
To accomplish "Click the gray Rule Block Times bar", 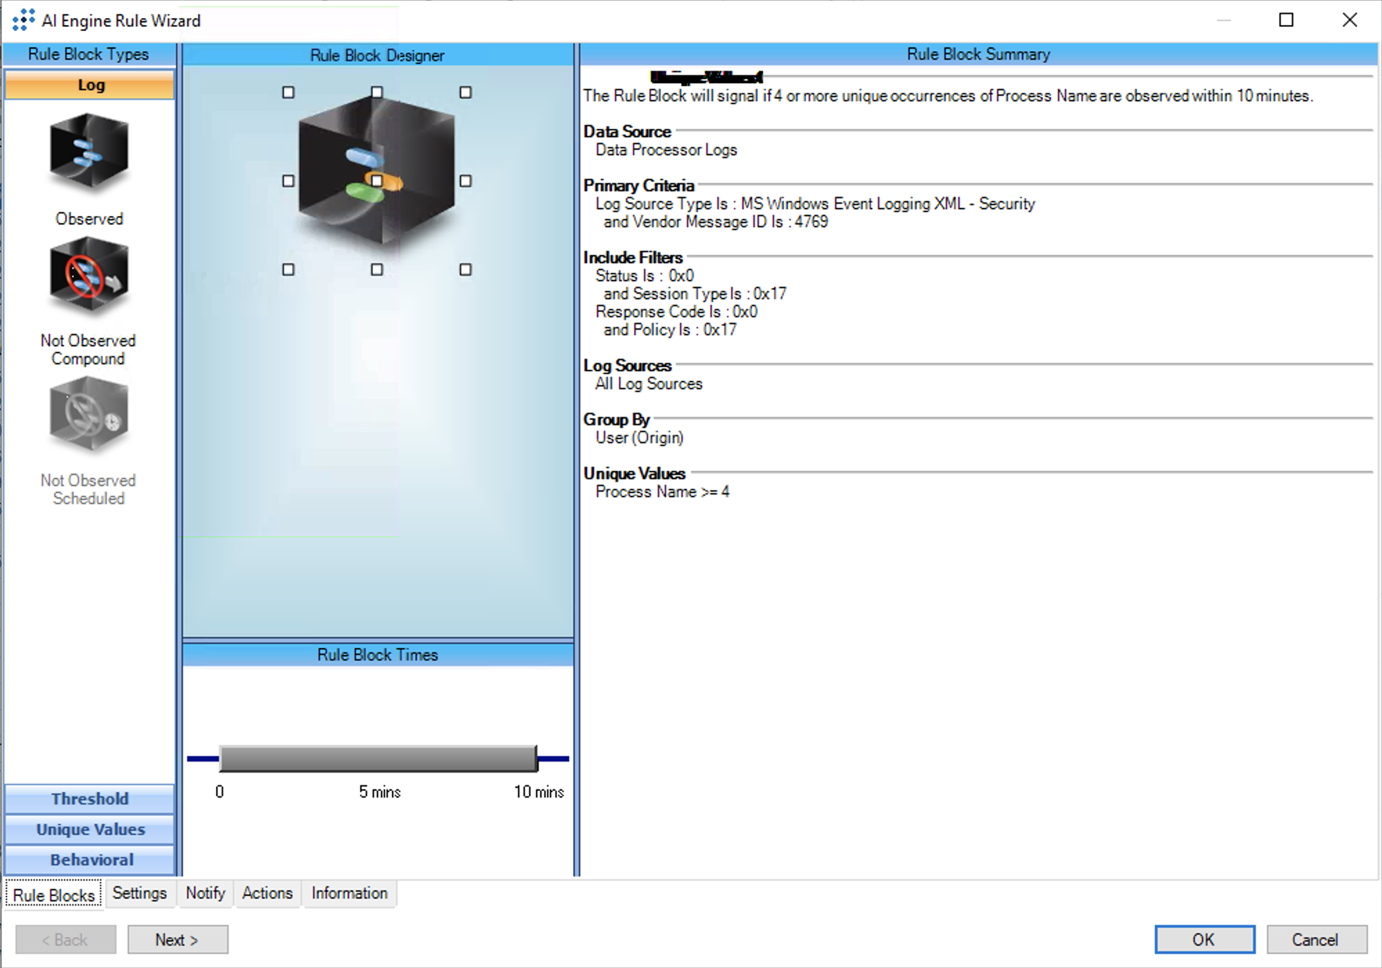I will (378, 759).
